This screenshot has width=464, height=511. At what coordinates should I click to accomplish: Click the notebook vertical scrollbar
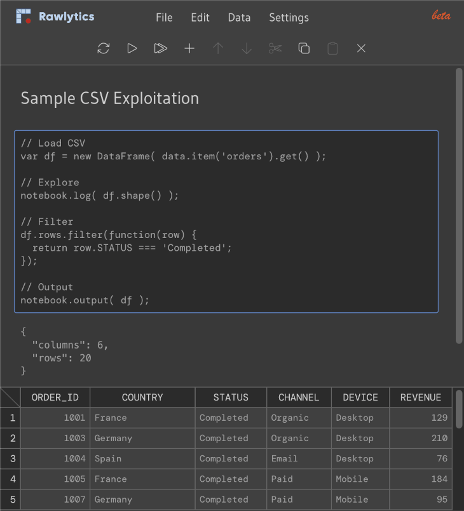[459, 206]
